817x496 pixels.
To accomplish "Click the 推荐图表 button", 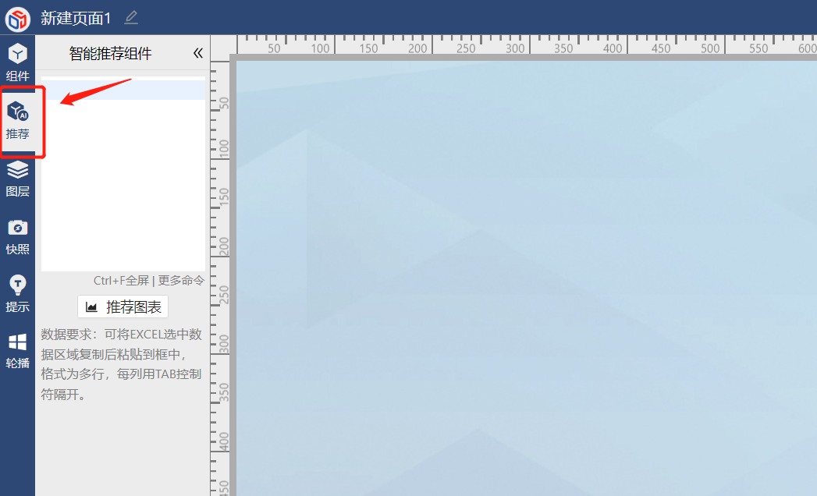I will [123, 306].
